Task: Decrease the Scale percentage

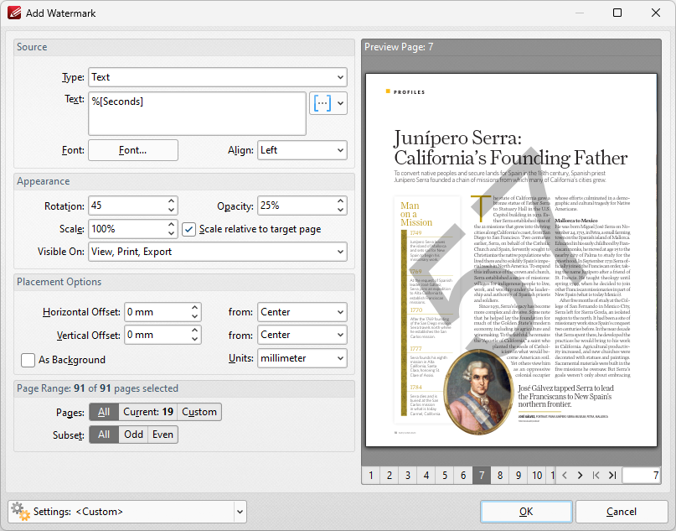Action: point(171,233)
